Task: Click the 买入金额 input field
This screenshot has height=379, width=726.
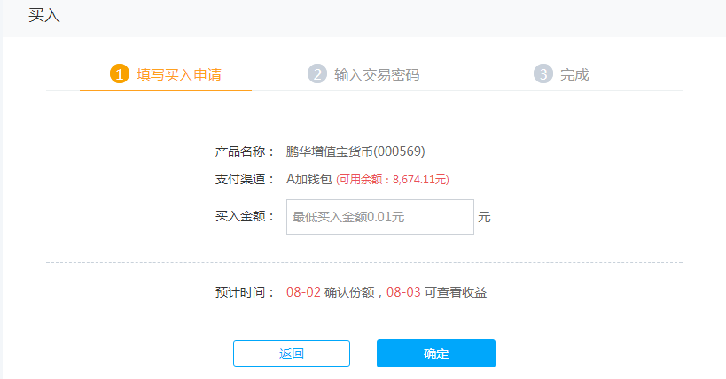Action: pyautogui.click(x=380, y=217)
